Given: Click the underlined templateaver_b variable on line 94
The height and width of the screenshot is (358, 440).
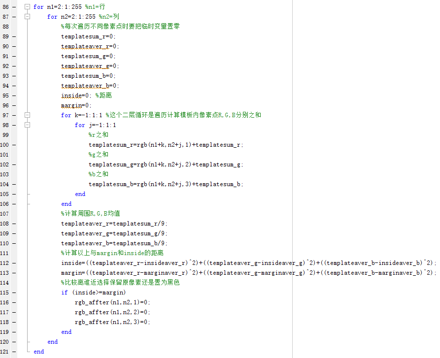Looking at the screenshot, I should pos(85,86).
